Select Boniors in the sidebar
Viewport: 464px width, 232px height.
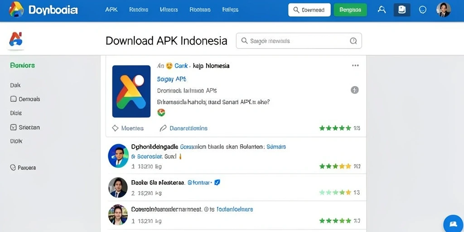point(23,65)
